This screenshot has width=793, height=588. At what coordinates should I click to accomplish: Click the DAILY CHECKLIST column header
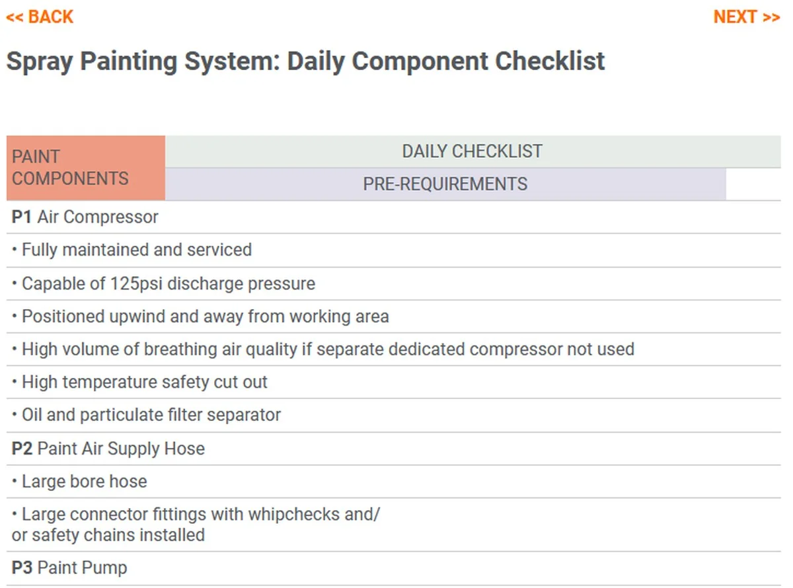[x=472, y=151]
